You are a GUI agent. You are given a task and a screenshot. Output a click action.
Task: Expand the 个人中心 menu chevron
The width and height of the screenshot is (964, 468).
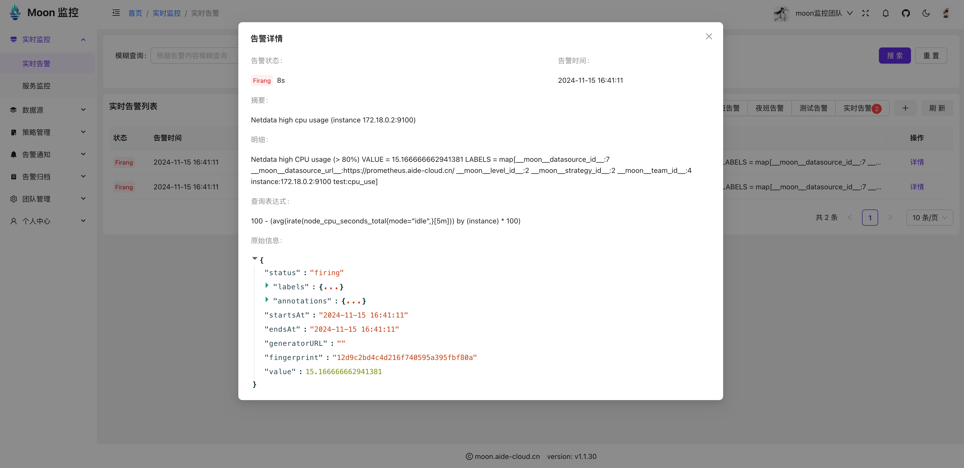(x=84, y=221)
